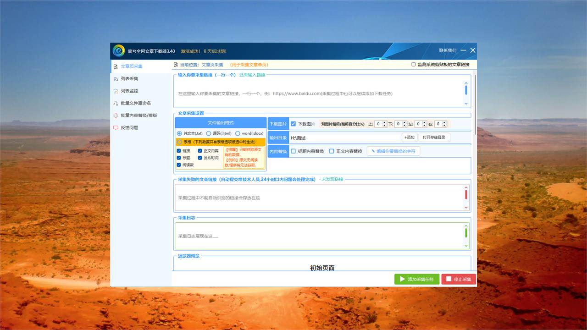
Task: Click the 批量内容替换/排版 sidebar icon
Action: pos(116,115)
